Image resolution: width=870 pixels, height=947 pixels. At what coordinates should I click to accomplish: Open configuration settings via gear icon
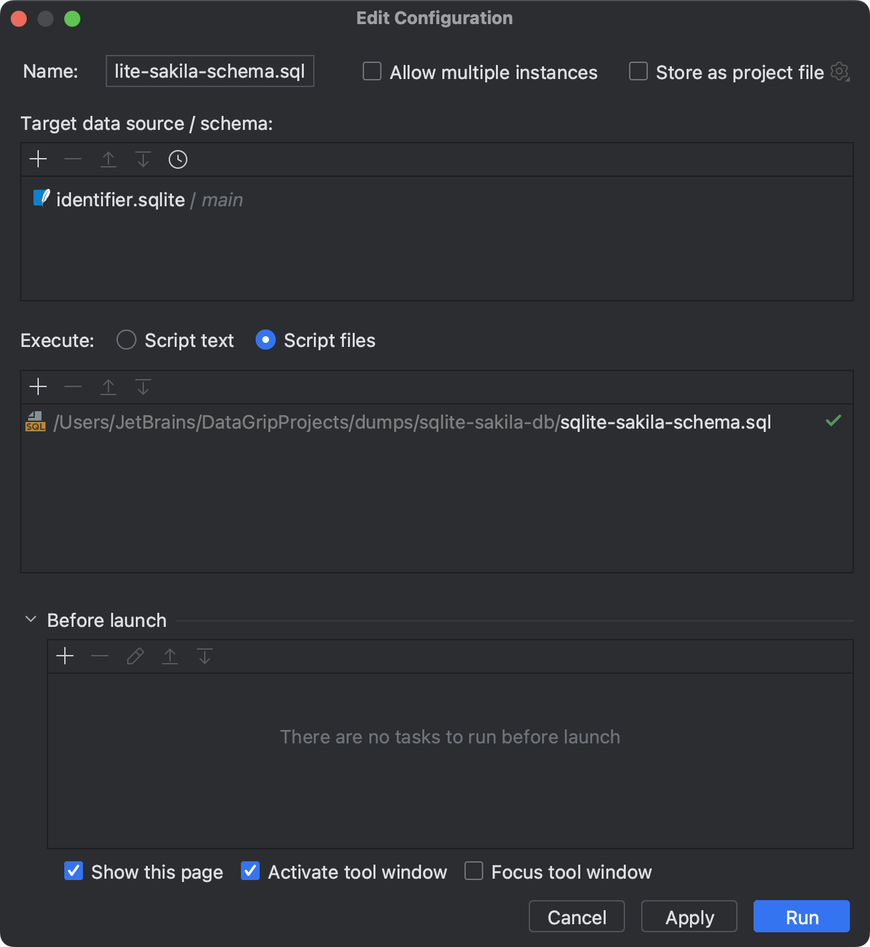(841, 72)
